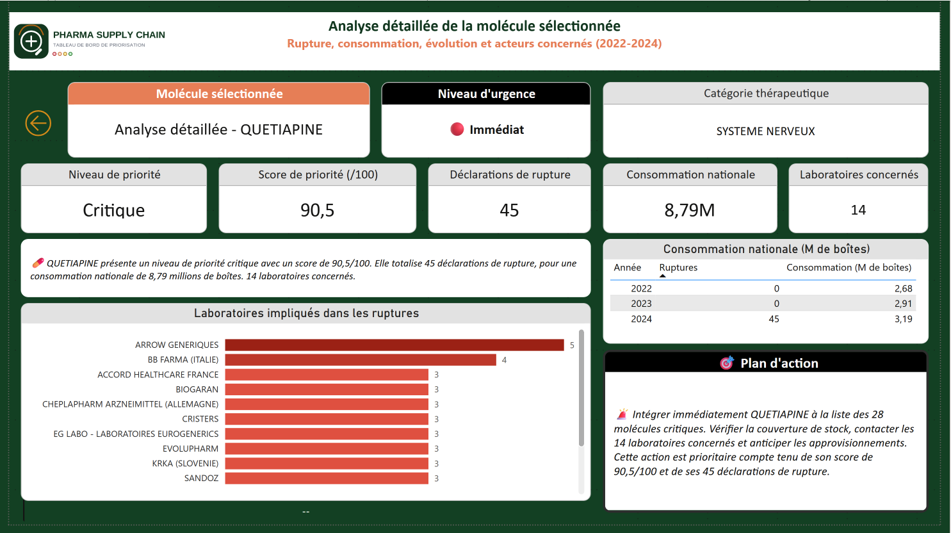Viewport: 951px width, 533px height.
Task: Click the Immédiat urgency level text
Action: tap(496, 129)
